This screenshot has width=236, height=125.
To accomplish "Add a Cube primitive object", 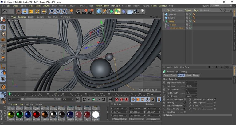I will (99, 11).
